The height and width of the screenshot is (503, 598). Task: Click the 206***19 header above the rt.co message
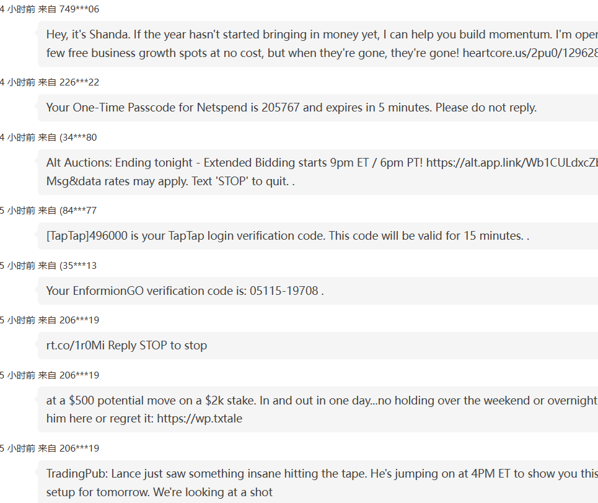coord(50,320)
